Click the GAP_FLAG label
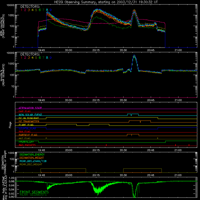 (24, 111)
